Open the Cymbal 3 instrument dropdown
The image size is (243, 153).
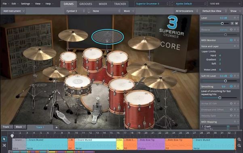pos(76,11)
